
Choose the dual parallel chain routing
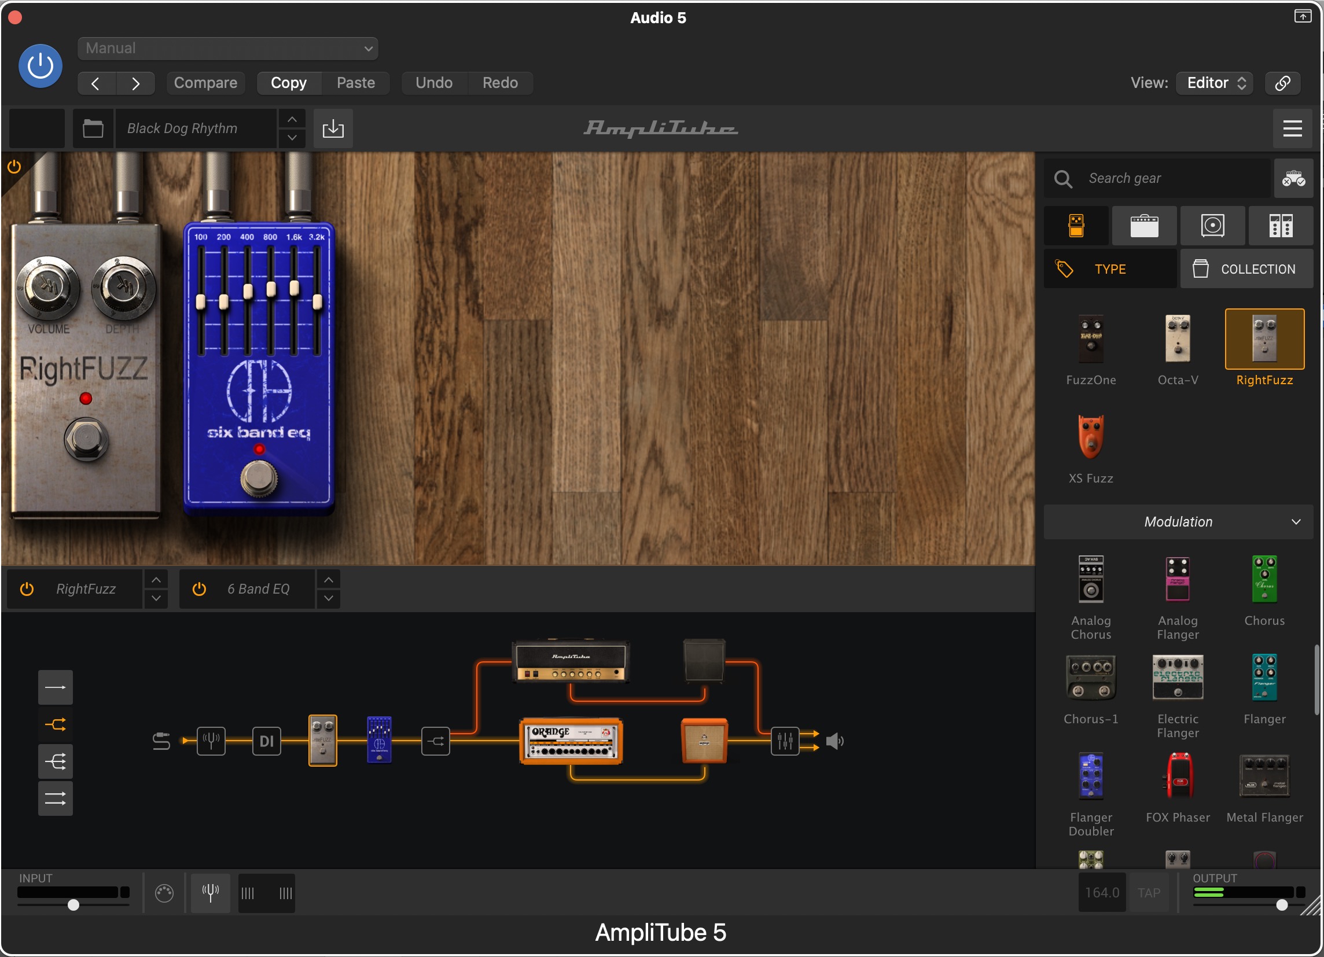point(56,799)
